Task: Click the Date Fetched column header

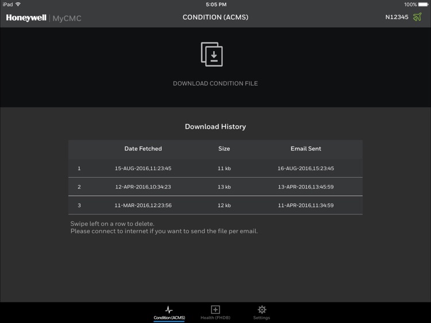Action: 143,149
